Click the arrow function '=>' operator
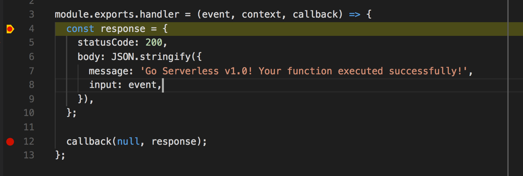 coord(355,14)
